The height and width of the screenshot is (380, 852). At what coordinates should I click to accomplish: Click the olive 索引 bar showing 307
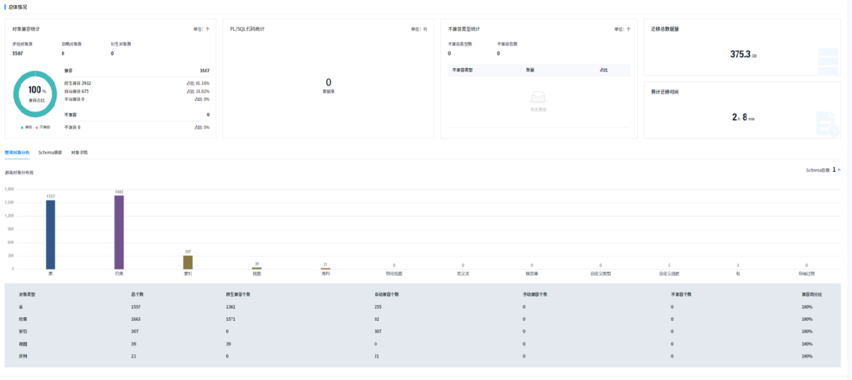tap(188, 262)
